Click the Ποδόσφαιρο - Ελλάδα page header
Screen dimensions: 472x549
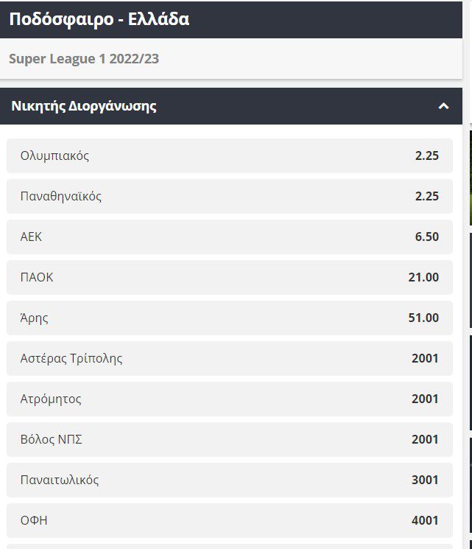[x=99, y=19]
